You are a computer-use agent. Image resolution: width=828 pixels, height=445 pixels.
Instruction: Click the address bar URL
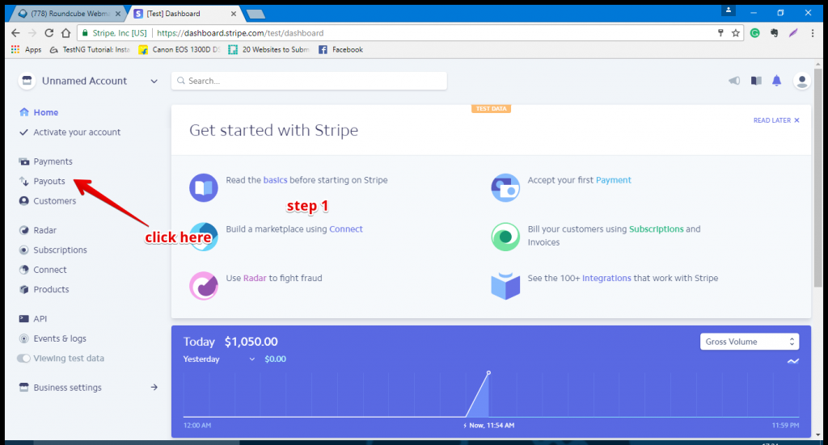[240, 32]
